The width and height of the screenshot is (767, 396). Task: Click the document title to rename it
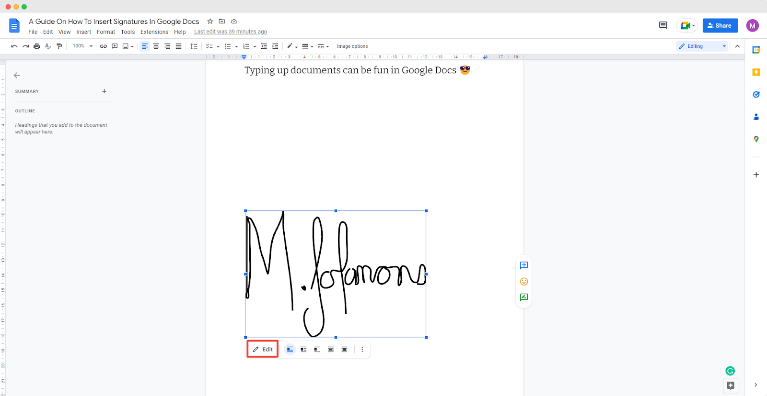(x=114, y=22)
